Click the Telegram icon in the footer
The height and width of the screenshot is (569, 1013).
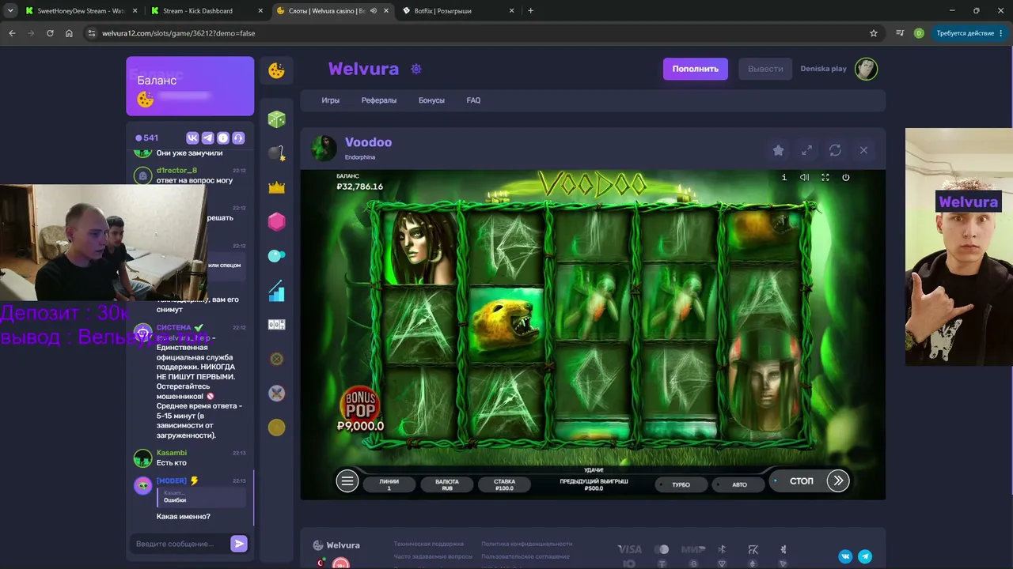coord(865,556)
